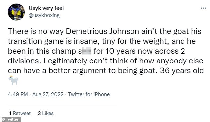
Task: Click the number 3 before Likes
Action: pos(39,113)
